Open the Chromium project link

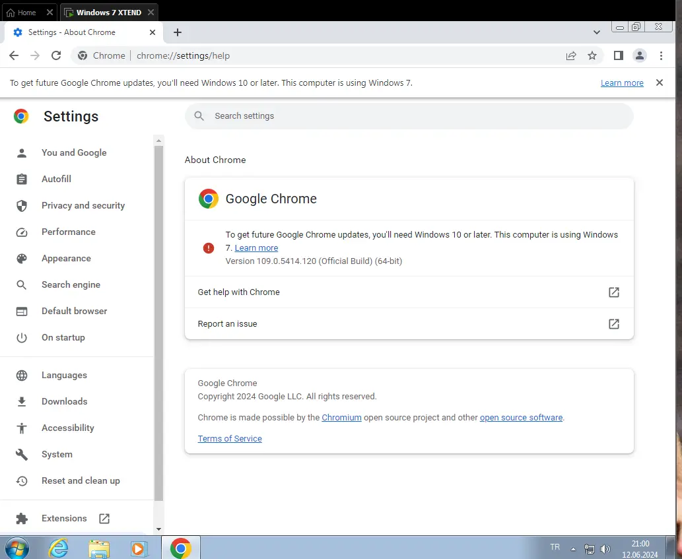click(341, 418)
